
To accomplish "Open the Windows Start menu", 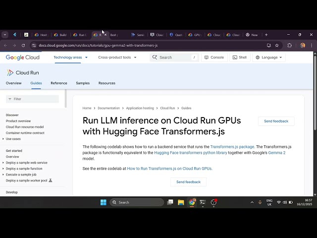I will point(104,202).
